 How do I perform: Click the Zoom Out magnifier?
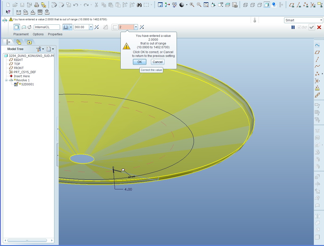(199, 5)
